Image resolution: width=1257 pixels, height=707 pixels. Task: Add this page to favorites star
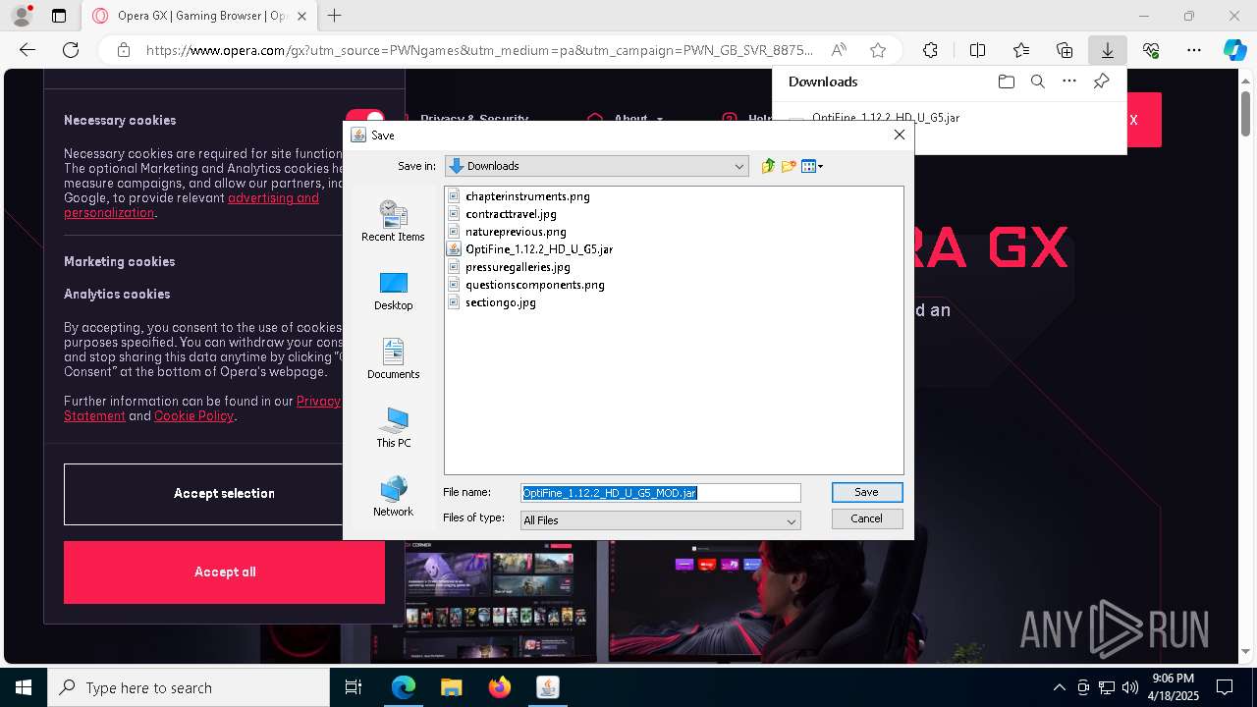[878, 50]
